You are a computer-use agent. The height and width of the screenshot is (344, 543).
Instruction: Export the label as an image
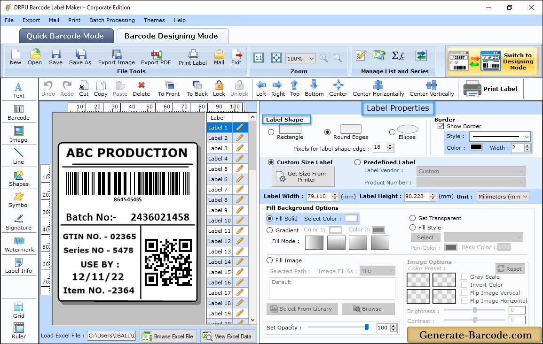pos(117,57)
